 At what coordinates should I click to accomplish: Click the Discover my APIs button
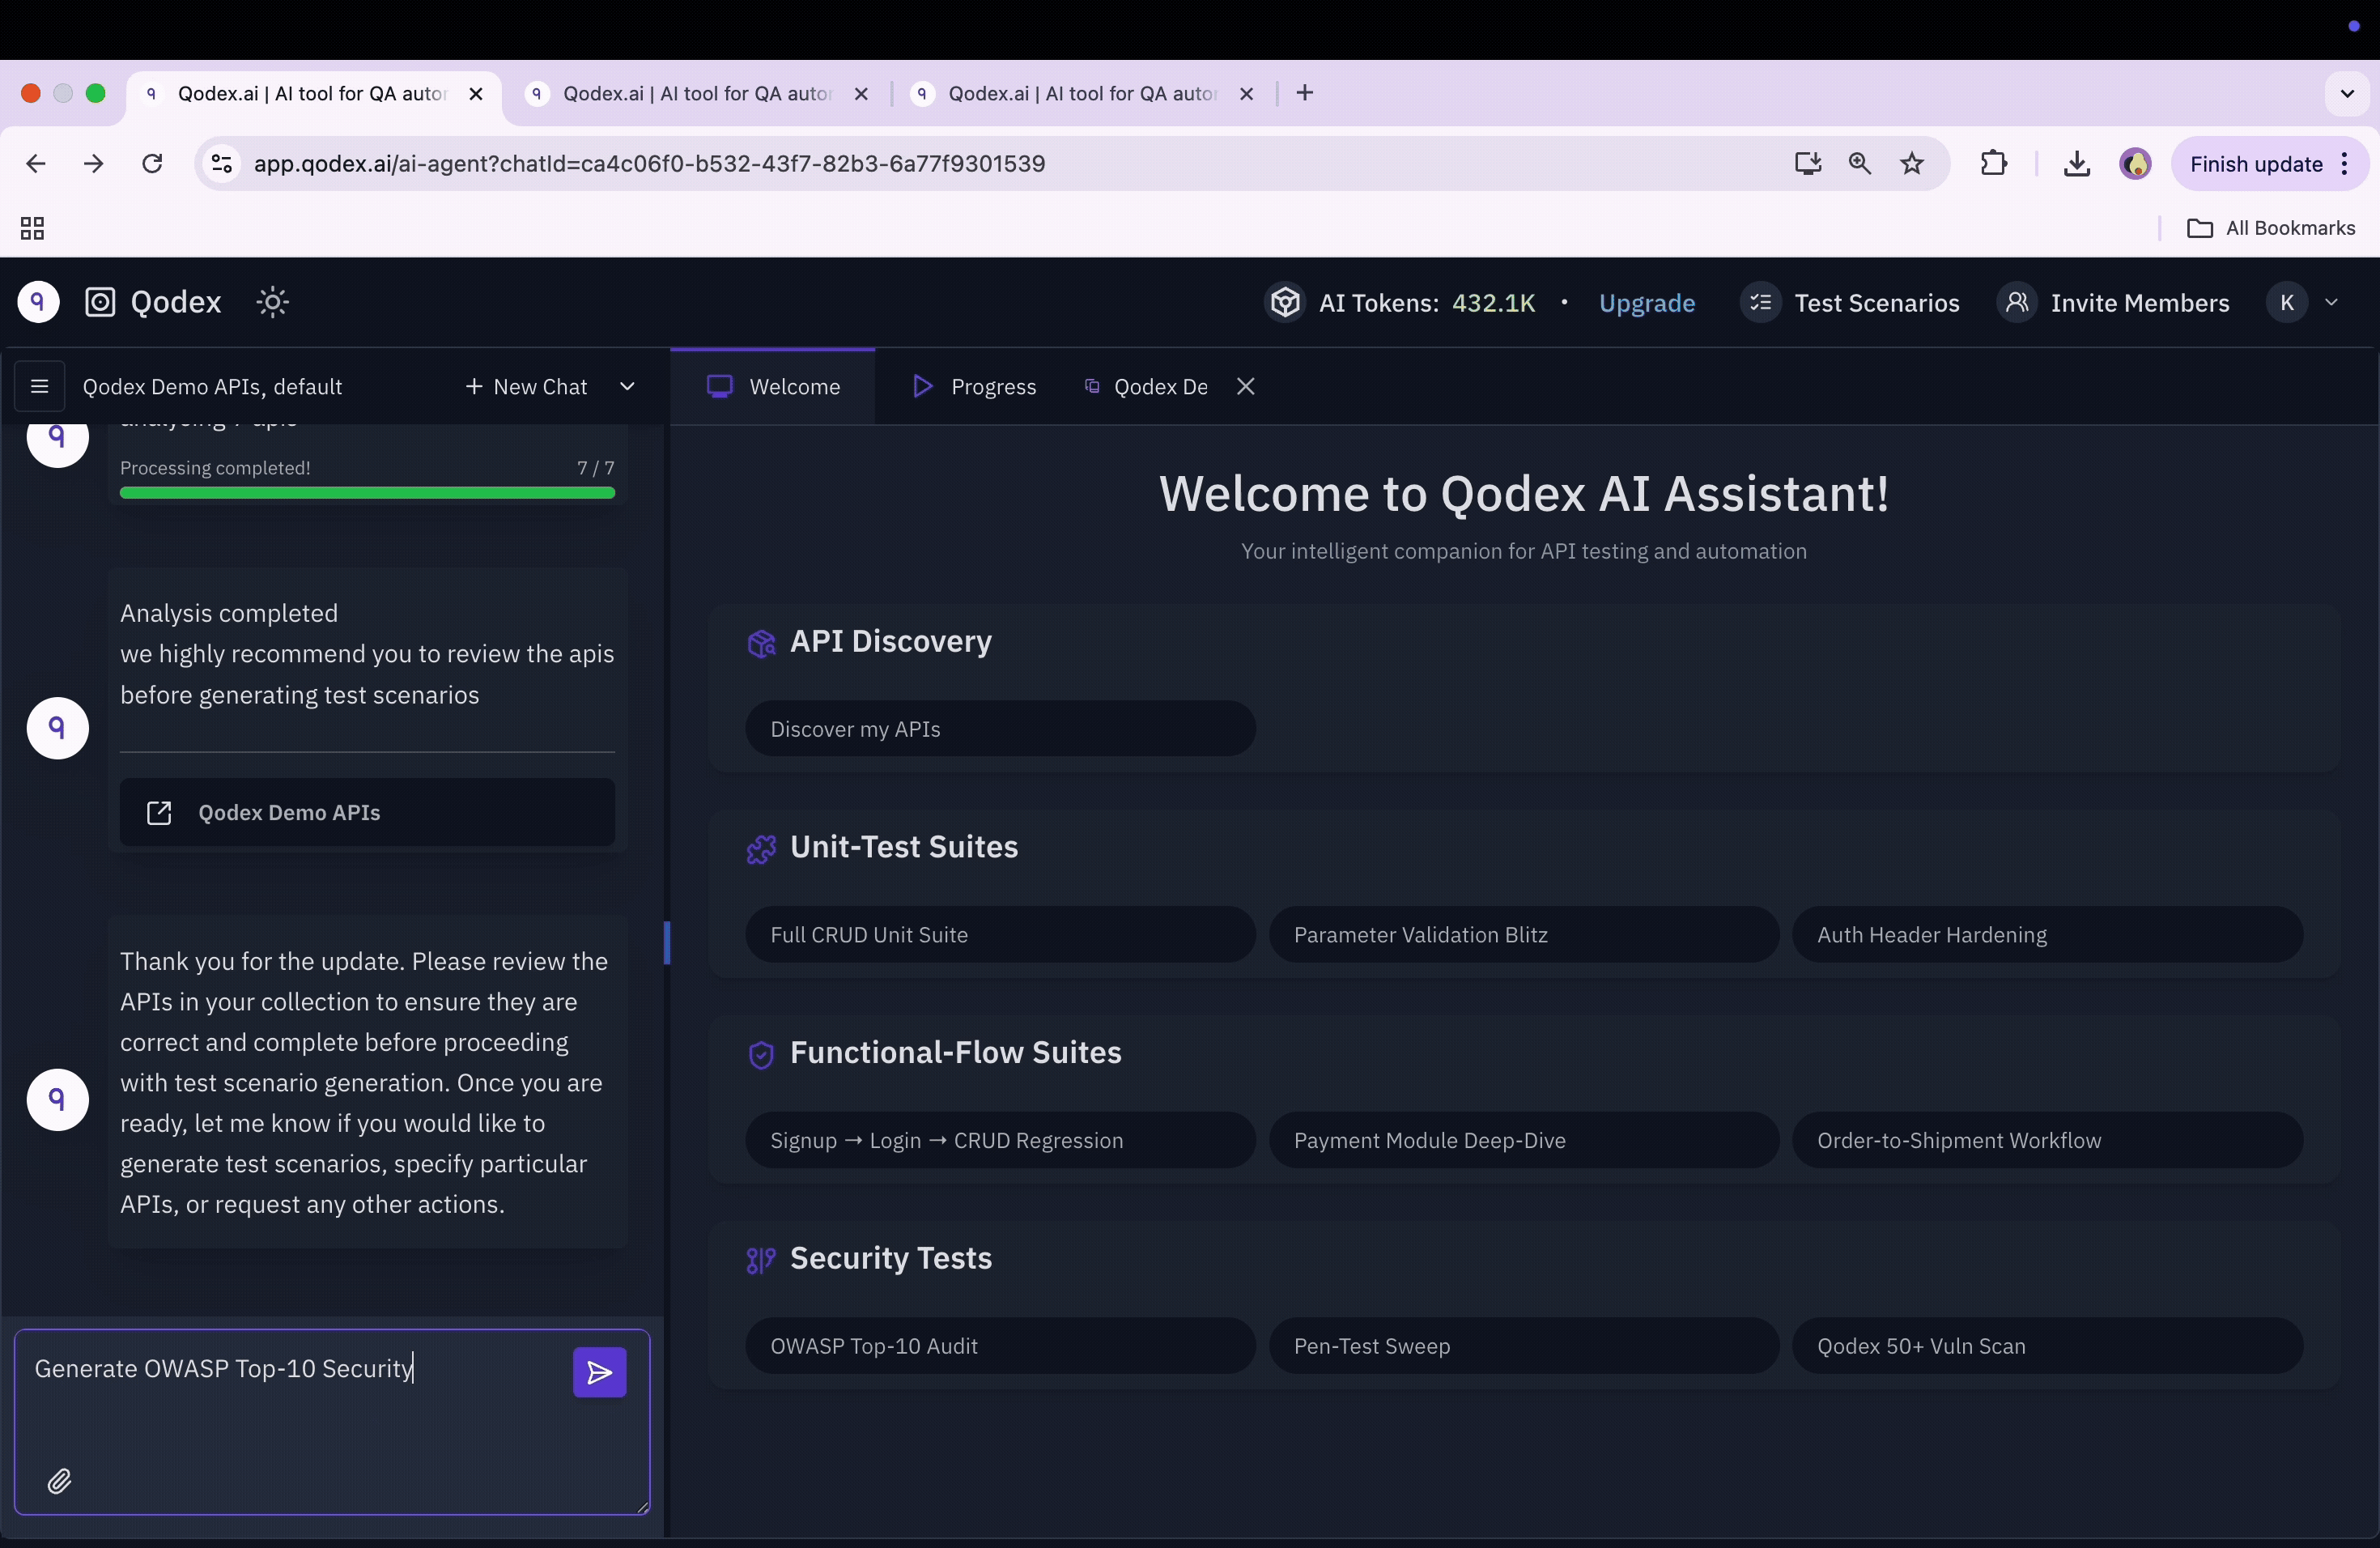(1001, 729)
